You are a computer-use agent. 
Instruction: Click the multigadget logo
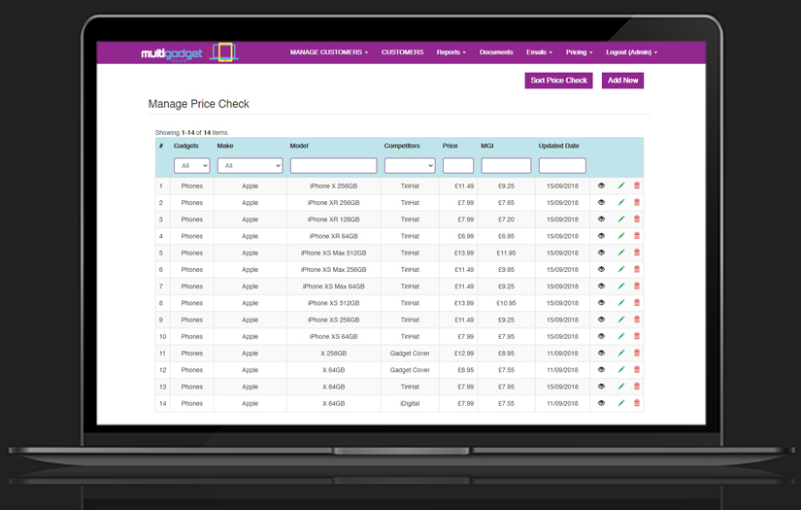[x=189, y=52]
